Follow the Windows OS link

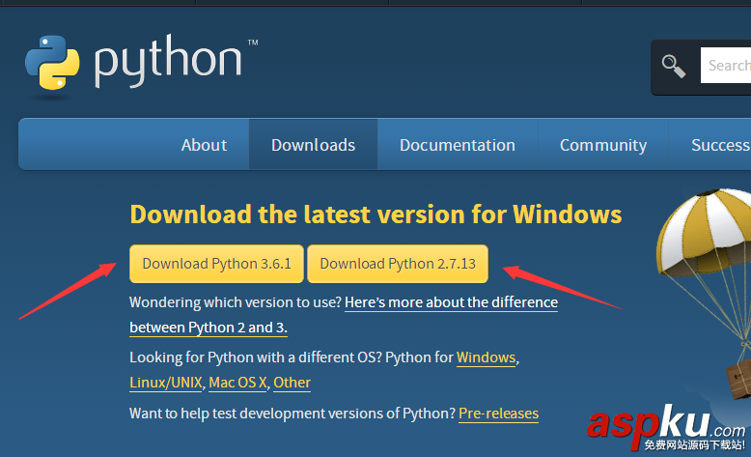coord(486,357)
